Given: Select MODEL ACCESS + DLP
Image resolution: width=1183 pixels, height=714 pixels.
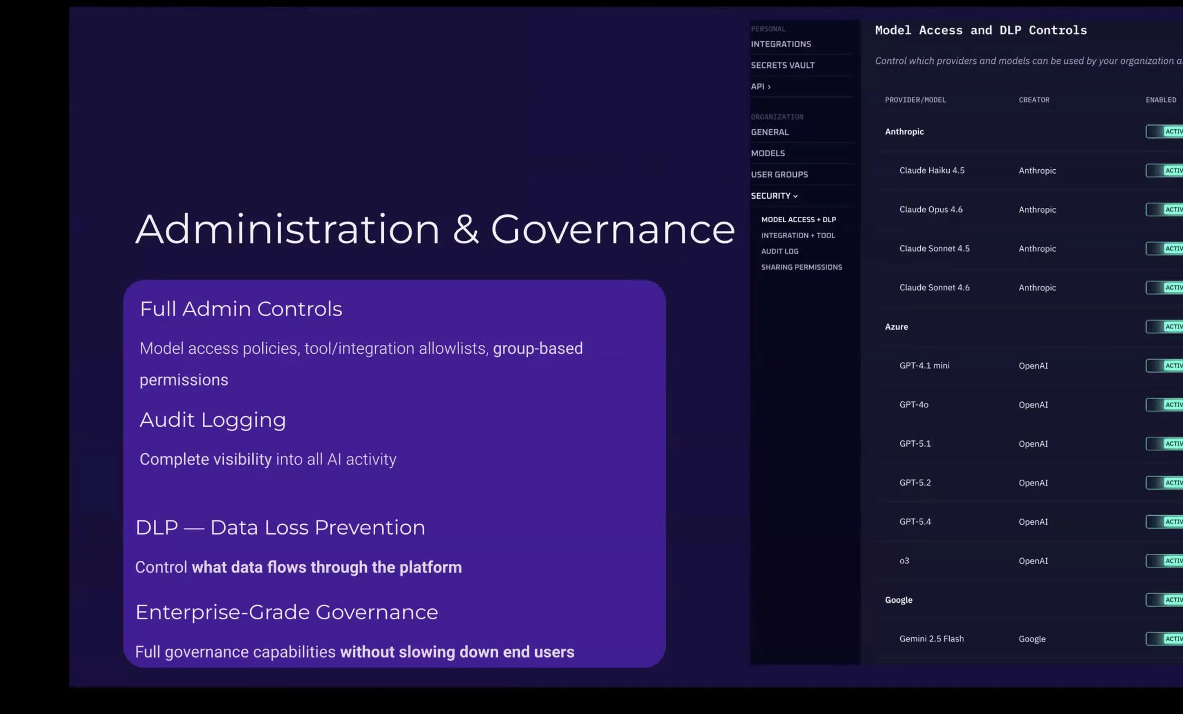Looking at the screenshot, I should point(798,220).
